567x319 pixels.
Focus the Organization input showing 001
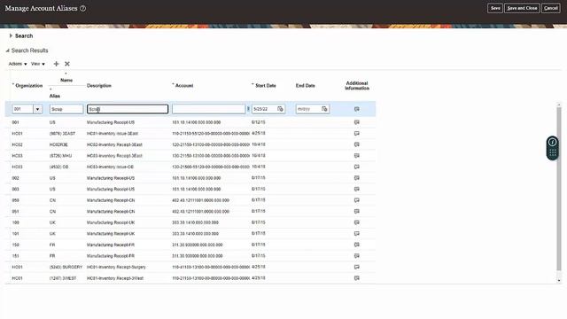22,109
